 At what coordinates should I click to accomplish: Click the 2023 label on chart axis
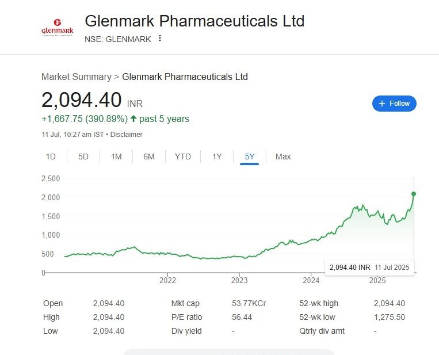[239, 280]
